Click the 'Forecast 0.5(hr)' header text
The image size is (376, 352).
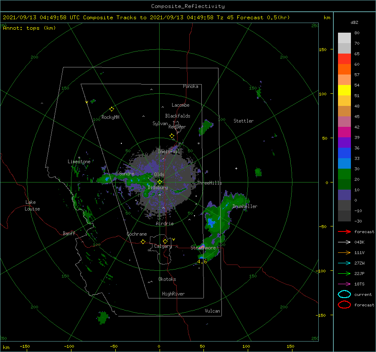click(263, 18)
